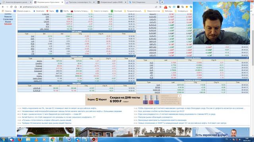Open the Платина commodity link
254x142 pixels.
(x=39, y=66)
